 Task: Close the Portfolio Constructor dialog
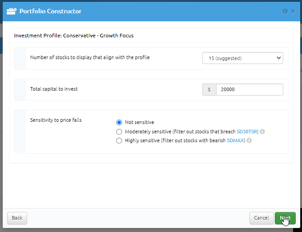pyautogui.click(x=293, y=12)
